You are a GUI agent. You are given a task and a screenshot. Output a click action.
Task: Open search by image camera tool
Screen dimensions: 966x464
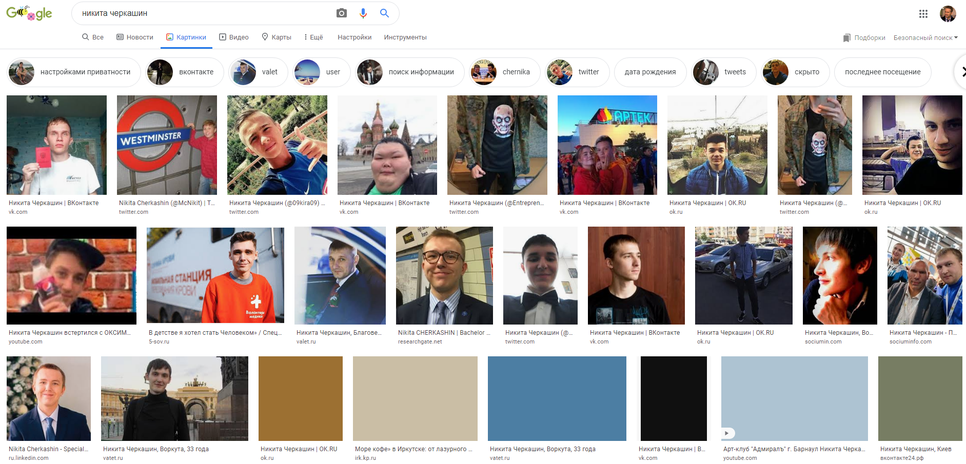(342, 13)
